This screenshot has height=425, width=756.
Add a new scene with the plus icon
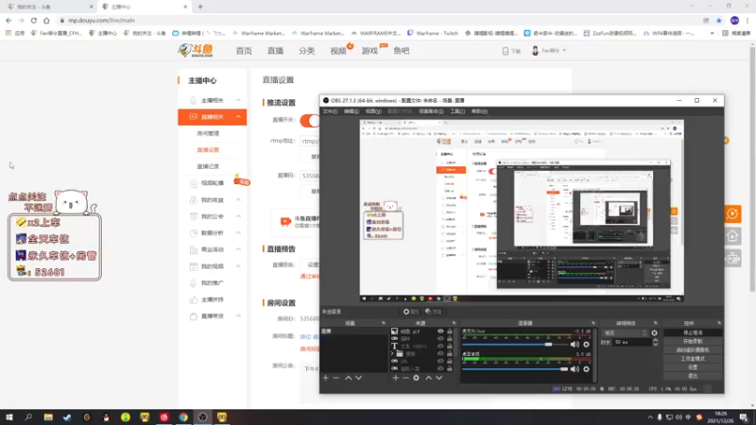tap(325, 379)
